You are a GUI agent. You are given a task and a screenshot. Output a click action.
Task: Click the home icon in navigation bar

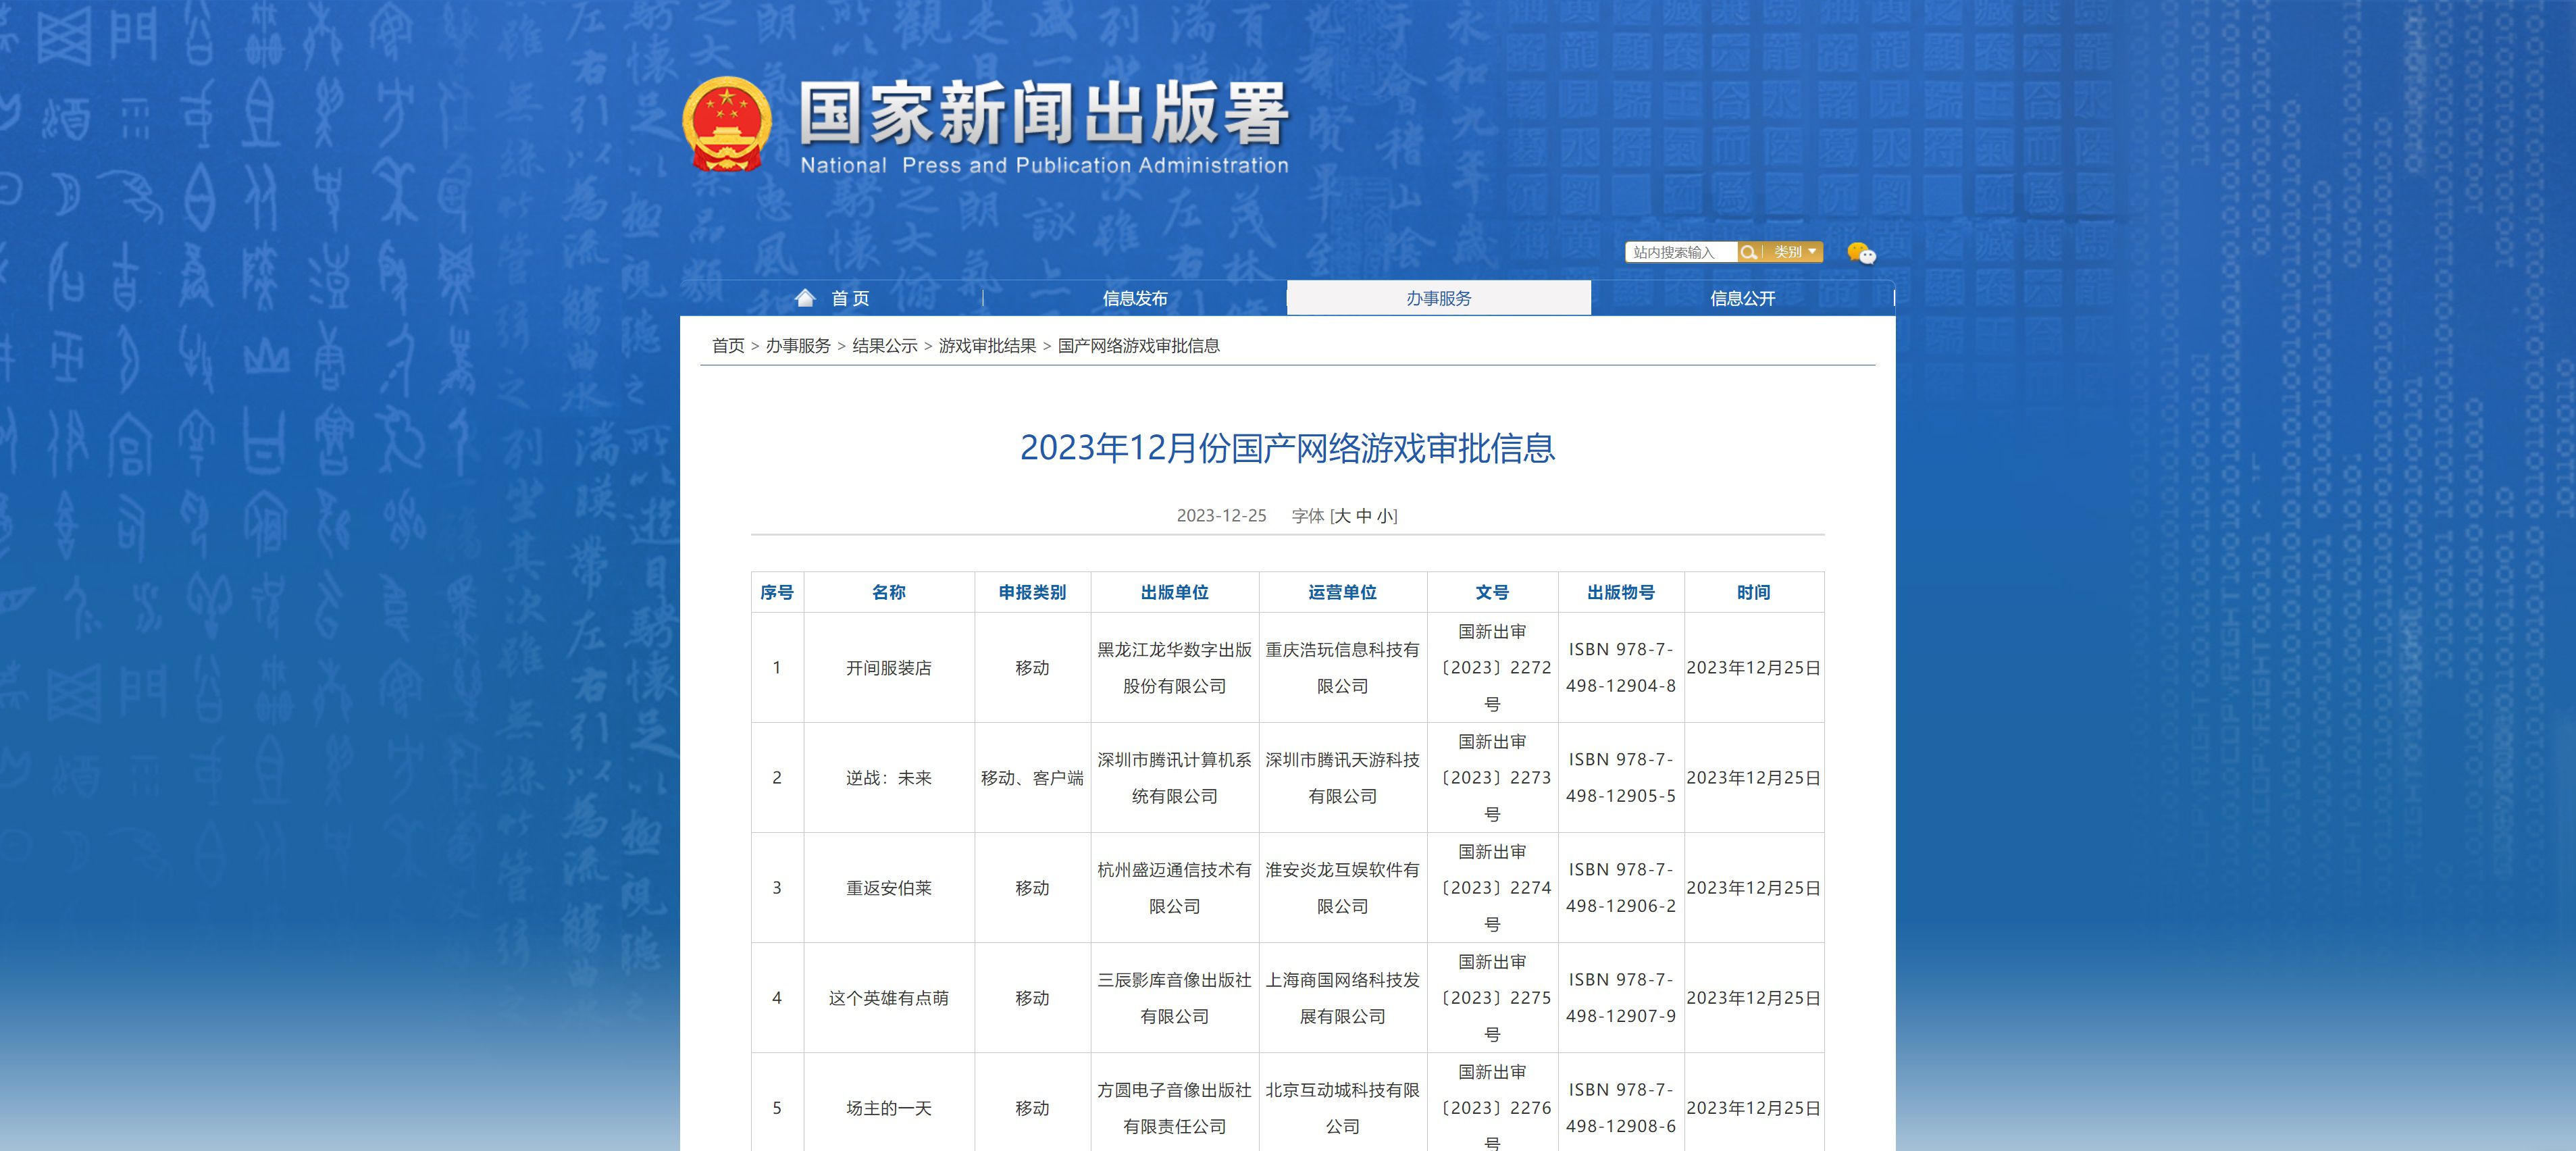805,297
